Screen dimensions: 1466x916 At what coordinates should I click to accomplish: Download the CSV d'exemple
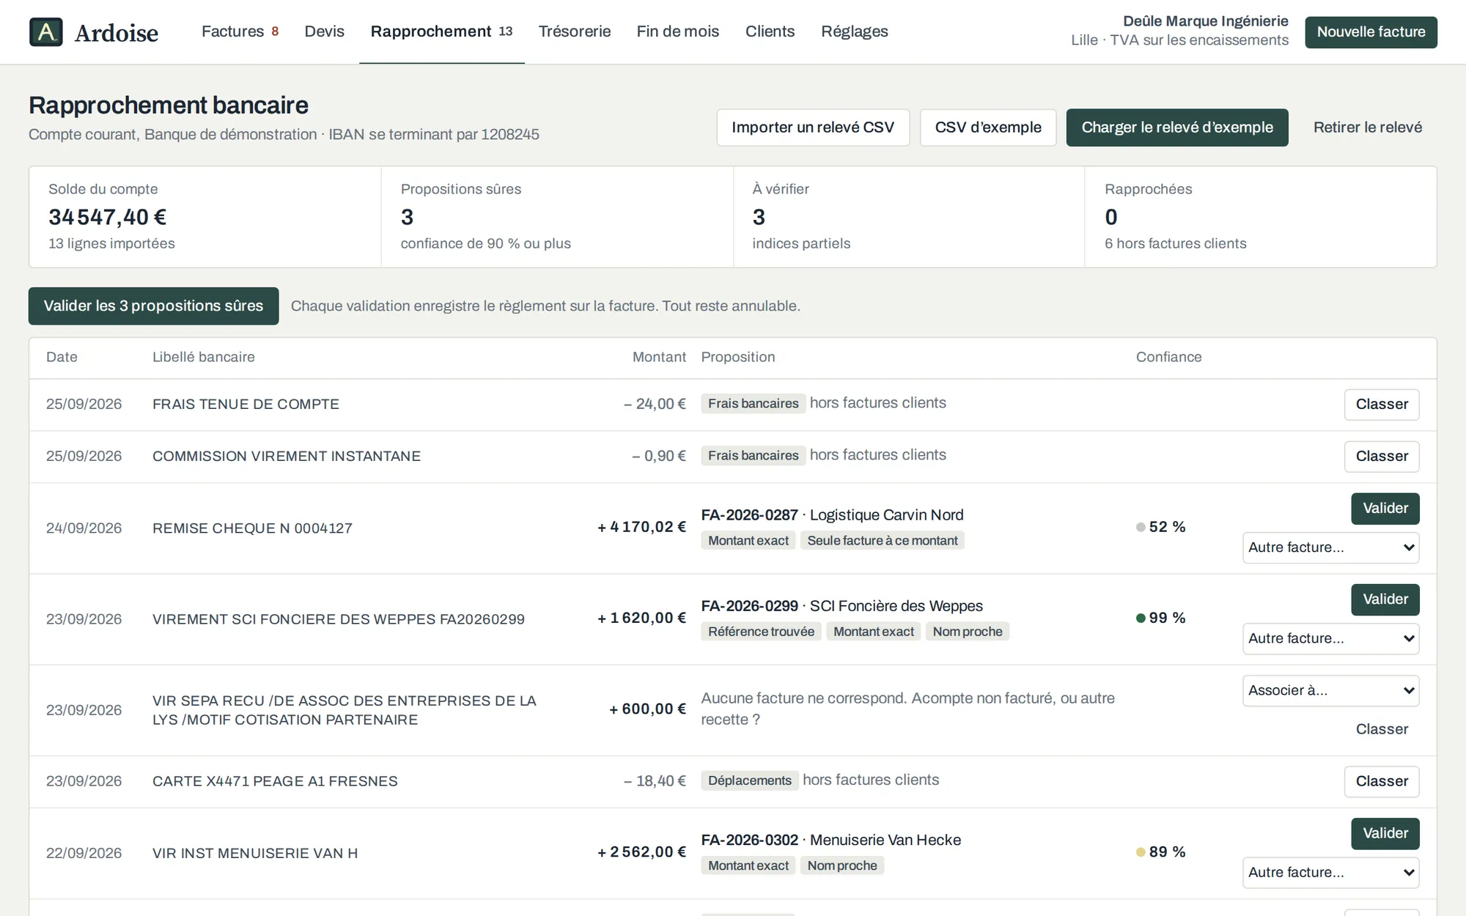(988, 128)
